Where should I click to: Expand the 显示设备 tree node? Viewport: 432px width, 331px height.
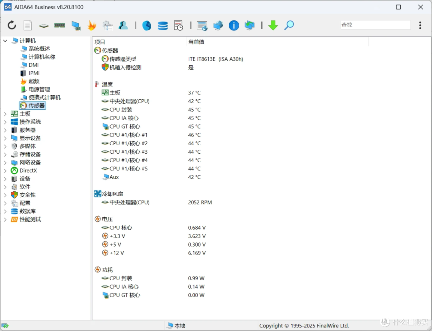click(5, 138)
